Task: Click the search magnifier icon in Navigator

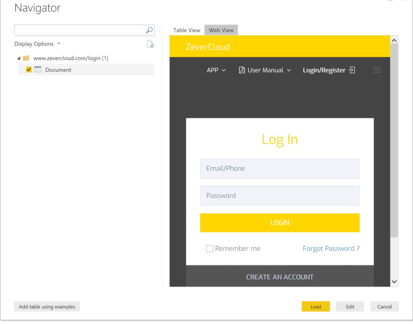Action: 149,30
